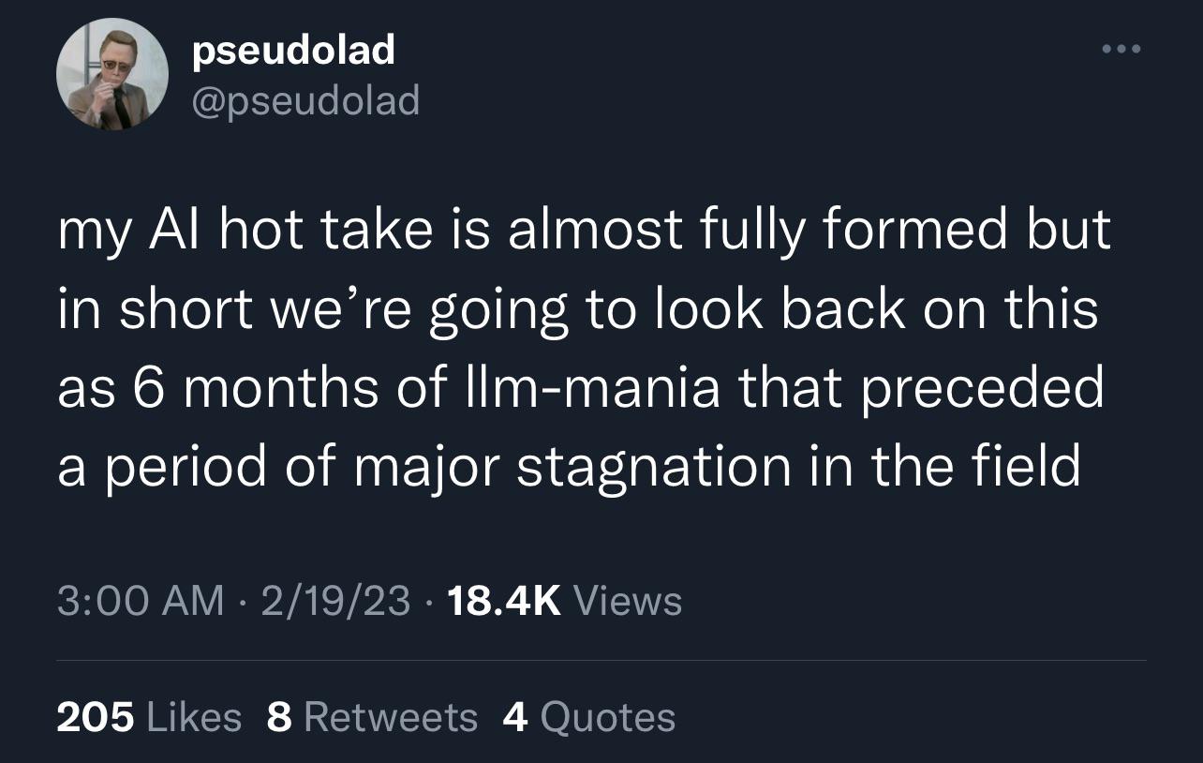Click the bold 18.4K figure

click(x=504, y=600)
